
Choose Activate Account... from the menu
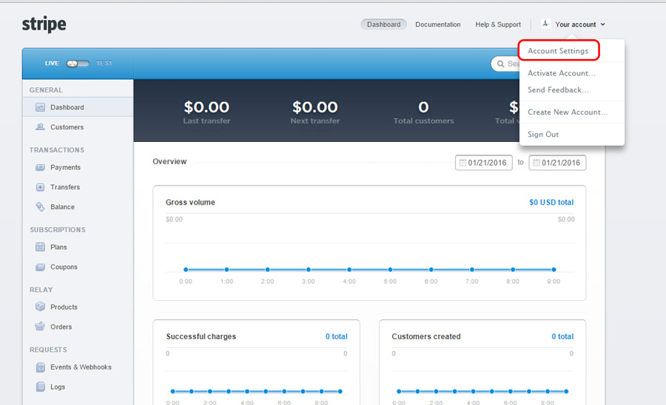point(561,73)
